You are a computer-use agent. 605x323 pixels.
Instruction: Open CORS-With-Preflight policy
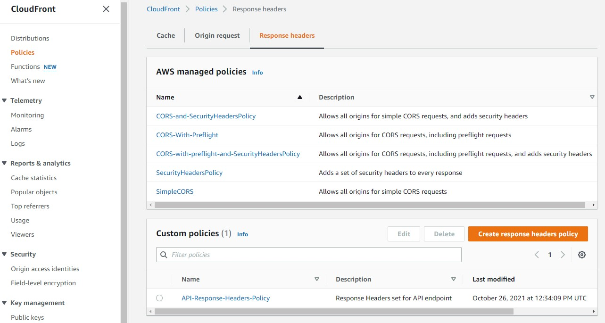[187, 135]
